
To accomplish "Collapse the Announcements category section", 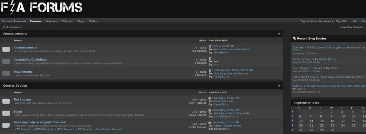I will point(279,34).
